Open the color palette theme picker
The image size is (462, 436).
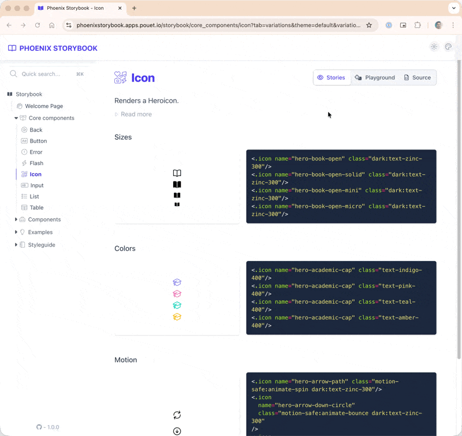[x=448, y=47]
